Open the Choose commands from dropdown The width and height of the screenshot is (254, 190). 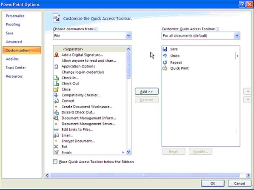click(92, 36)
